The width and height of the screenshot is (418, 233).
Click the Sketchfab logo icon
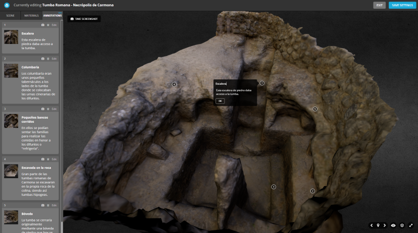[x=7, y=5]
